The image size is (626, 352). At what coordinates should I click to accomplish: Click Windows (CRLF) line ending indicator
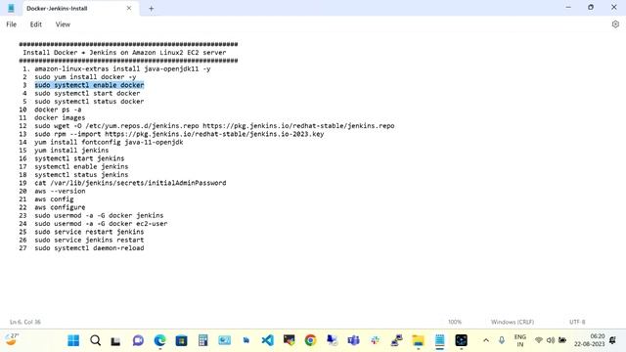click(513, 322)
